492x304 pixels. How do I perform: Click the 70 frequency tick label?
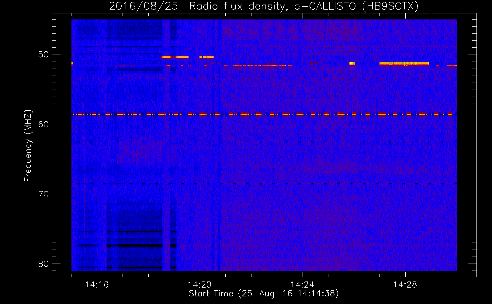click(43, 194)
